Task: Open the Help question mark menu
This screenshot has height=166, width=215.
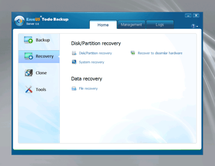Action: (x=195, y=26)
